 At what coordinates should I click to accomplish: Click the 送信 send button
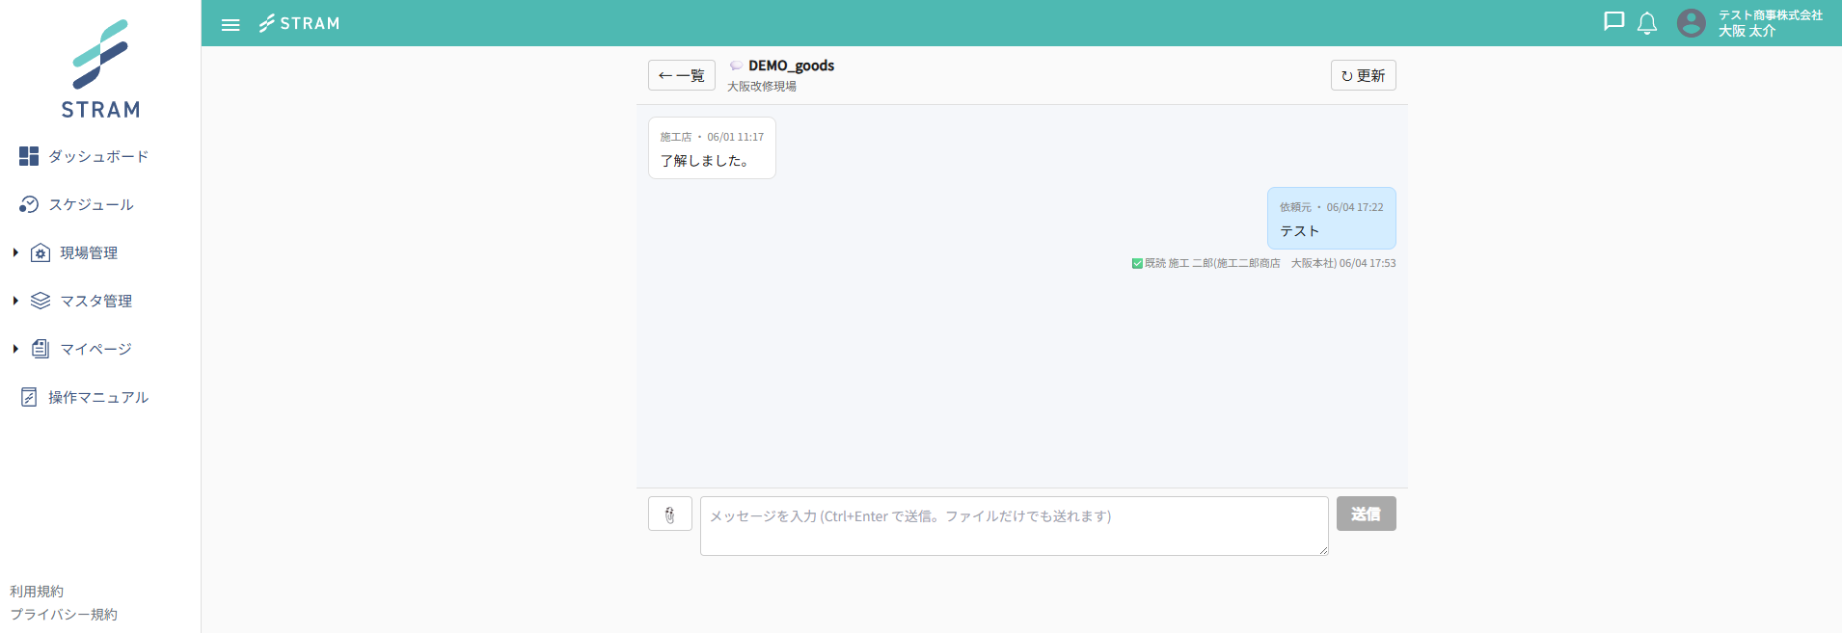pos(1367,514)
